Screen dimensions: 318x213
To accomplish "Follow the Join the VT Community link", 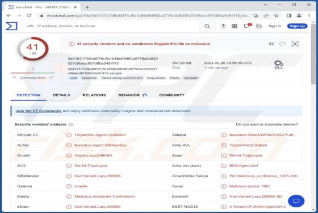I will (x=39, y=111).
